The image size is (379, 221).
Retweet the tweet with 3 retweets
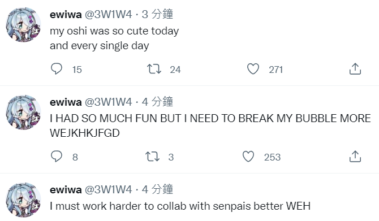click(152, 156)
